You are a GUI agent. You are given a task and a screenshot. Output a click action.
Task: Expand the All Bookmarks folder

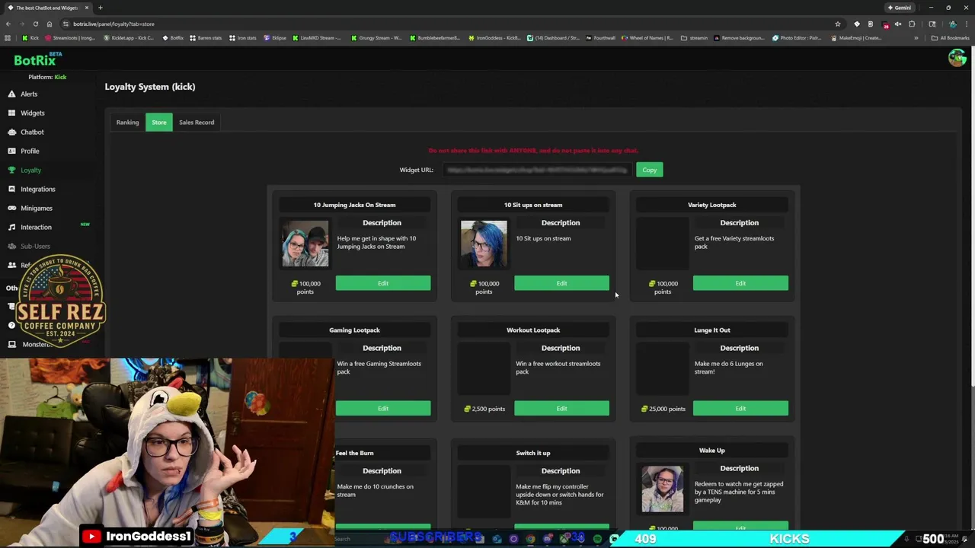[x=951, y=38]
